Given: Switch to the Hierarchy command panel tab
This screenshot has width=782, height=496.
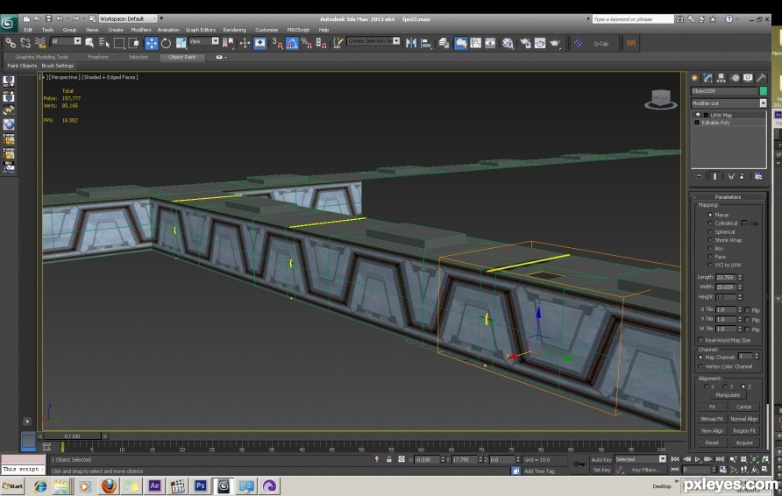Looking at the screenshot, I should 722,78.
